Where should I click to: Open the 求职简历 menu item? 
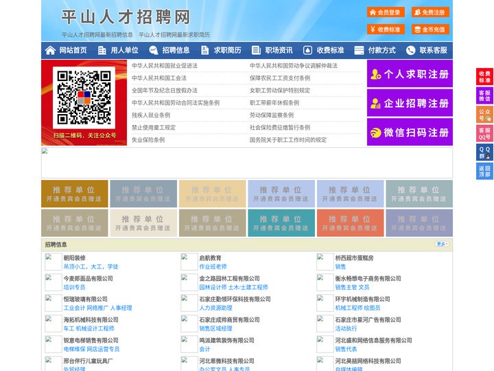[x=228, y=50]
